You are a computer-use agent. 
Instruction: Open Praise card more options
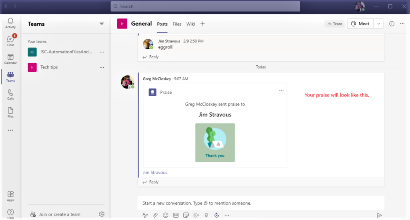(x=281, y=90)
